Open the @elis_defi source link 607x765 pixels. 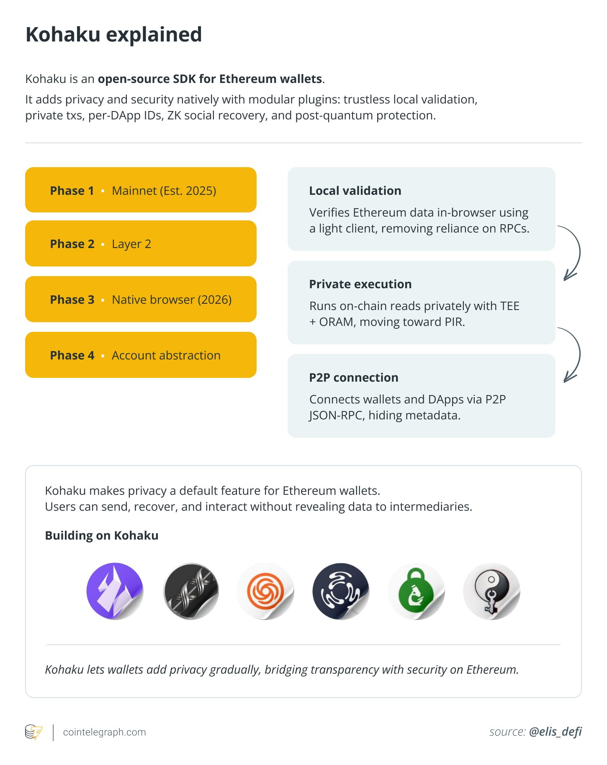coord(555,731)
